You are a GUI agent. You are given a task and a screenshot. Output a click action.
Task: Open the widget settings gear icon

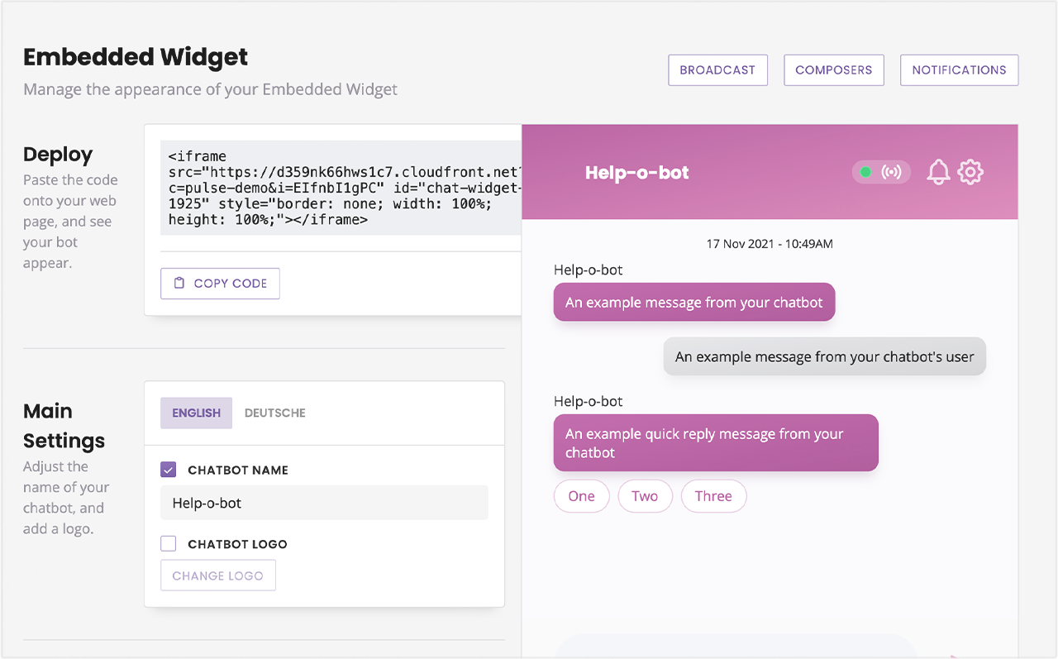tap(971, 172)
